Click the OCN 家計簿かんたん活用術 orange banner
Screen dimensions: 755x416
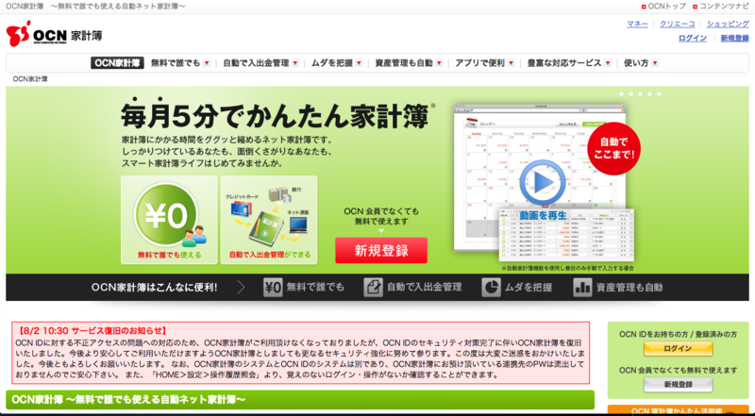(678, 410)
